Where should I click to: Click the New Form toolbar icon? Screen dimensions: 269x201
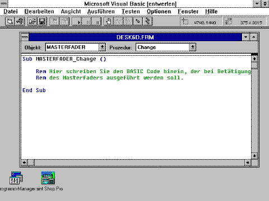10,21
